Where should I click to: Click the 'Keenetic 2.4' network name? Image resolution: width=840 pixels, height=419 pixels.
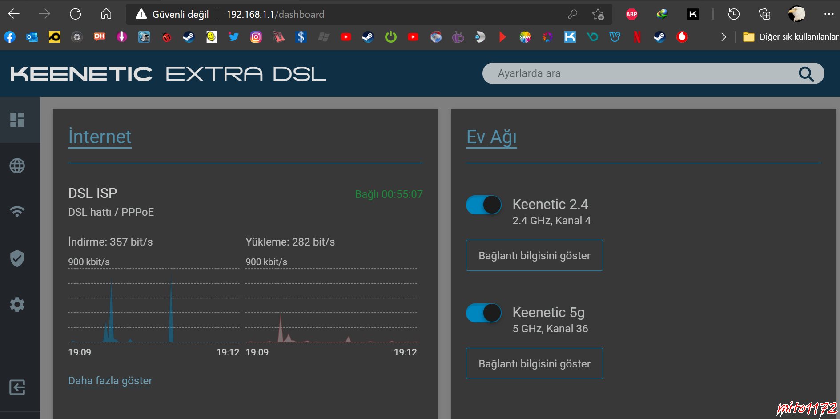click(x=550, y=204)
